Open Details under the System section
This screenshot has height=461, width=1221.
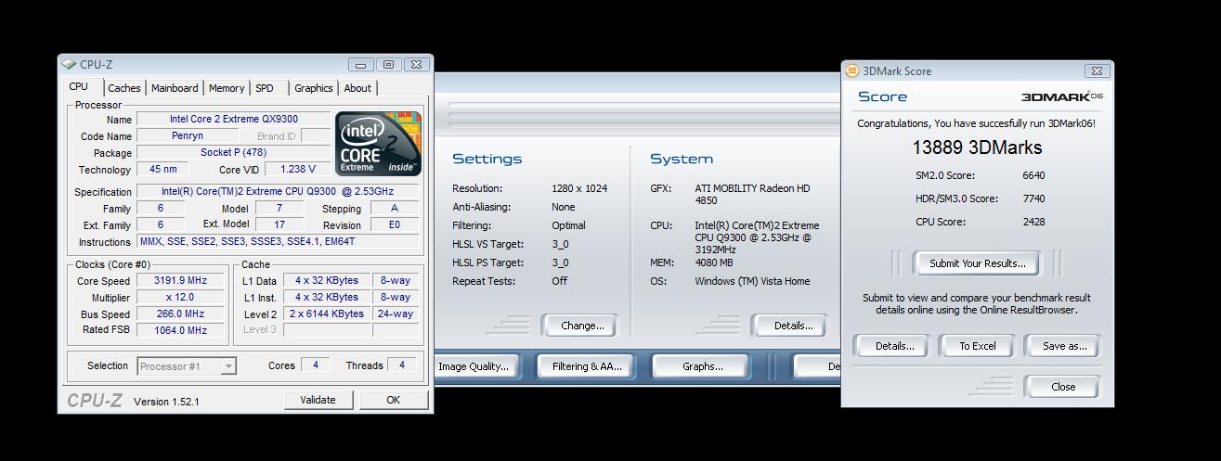pyautogui.click(x=793, y=326)
